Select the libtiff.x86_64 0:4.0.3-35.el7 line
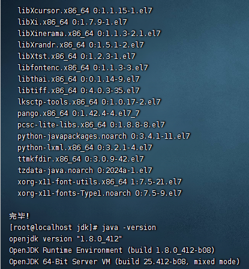Viewport: 249px width, 269px height. click(79, 91)
